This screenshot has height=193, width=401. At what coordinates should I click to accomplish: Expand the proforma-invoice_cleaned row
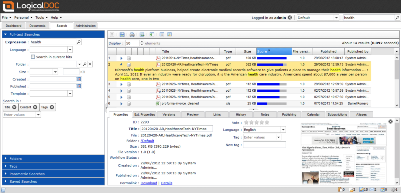[x=121, y=104]
